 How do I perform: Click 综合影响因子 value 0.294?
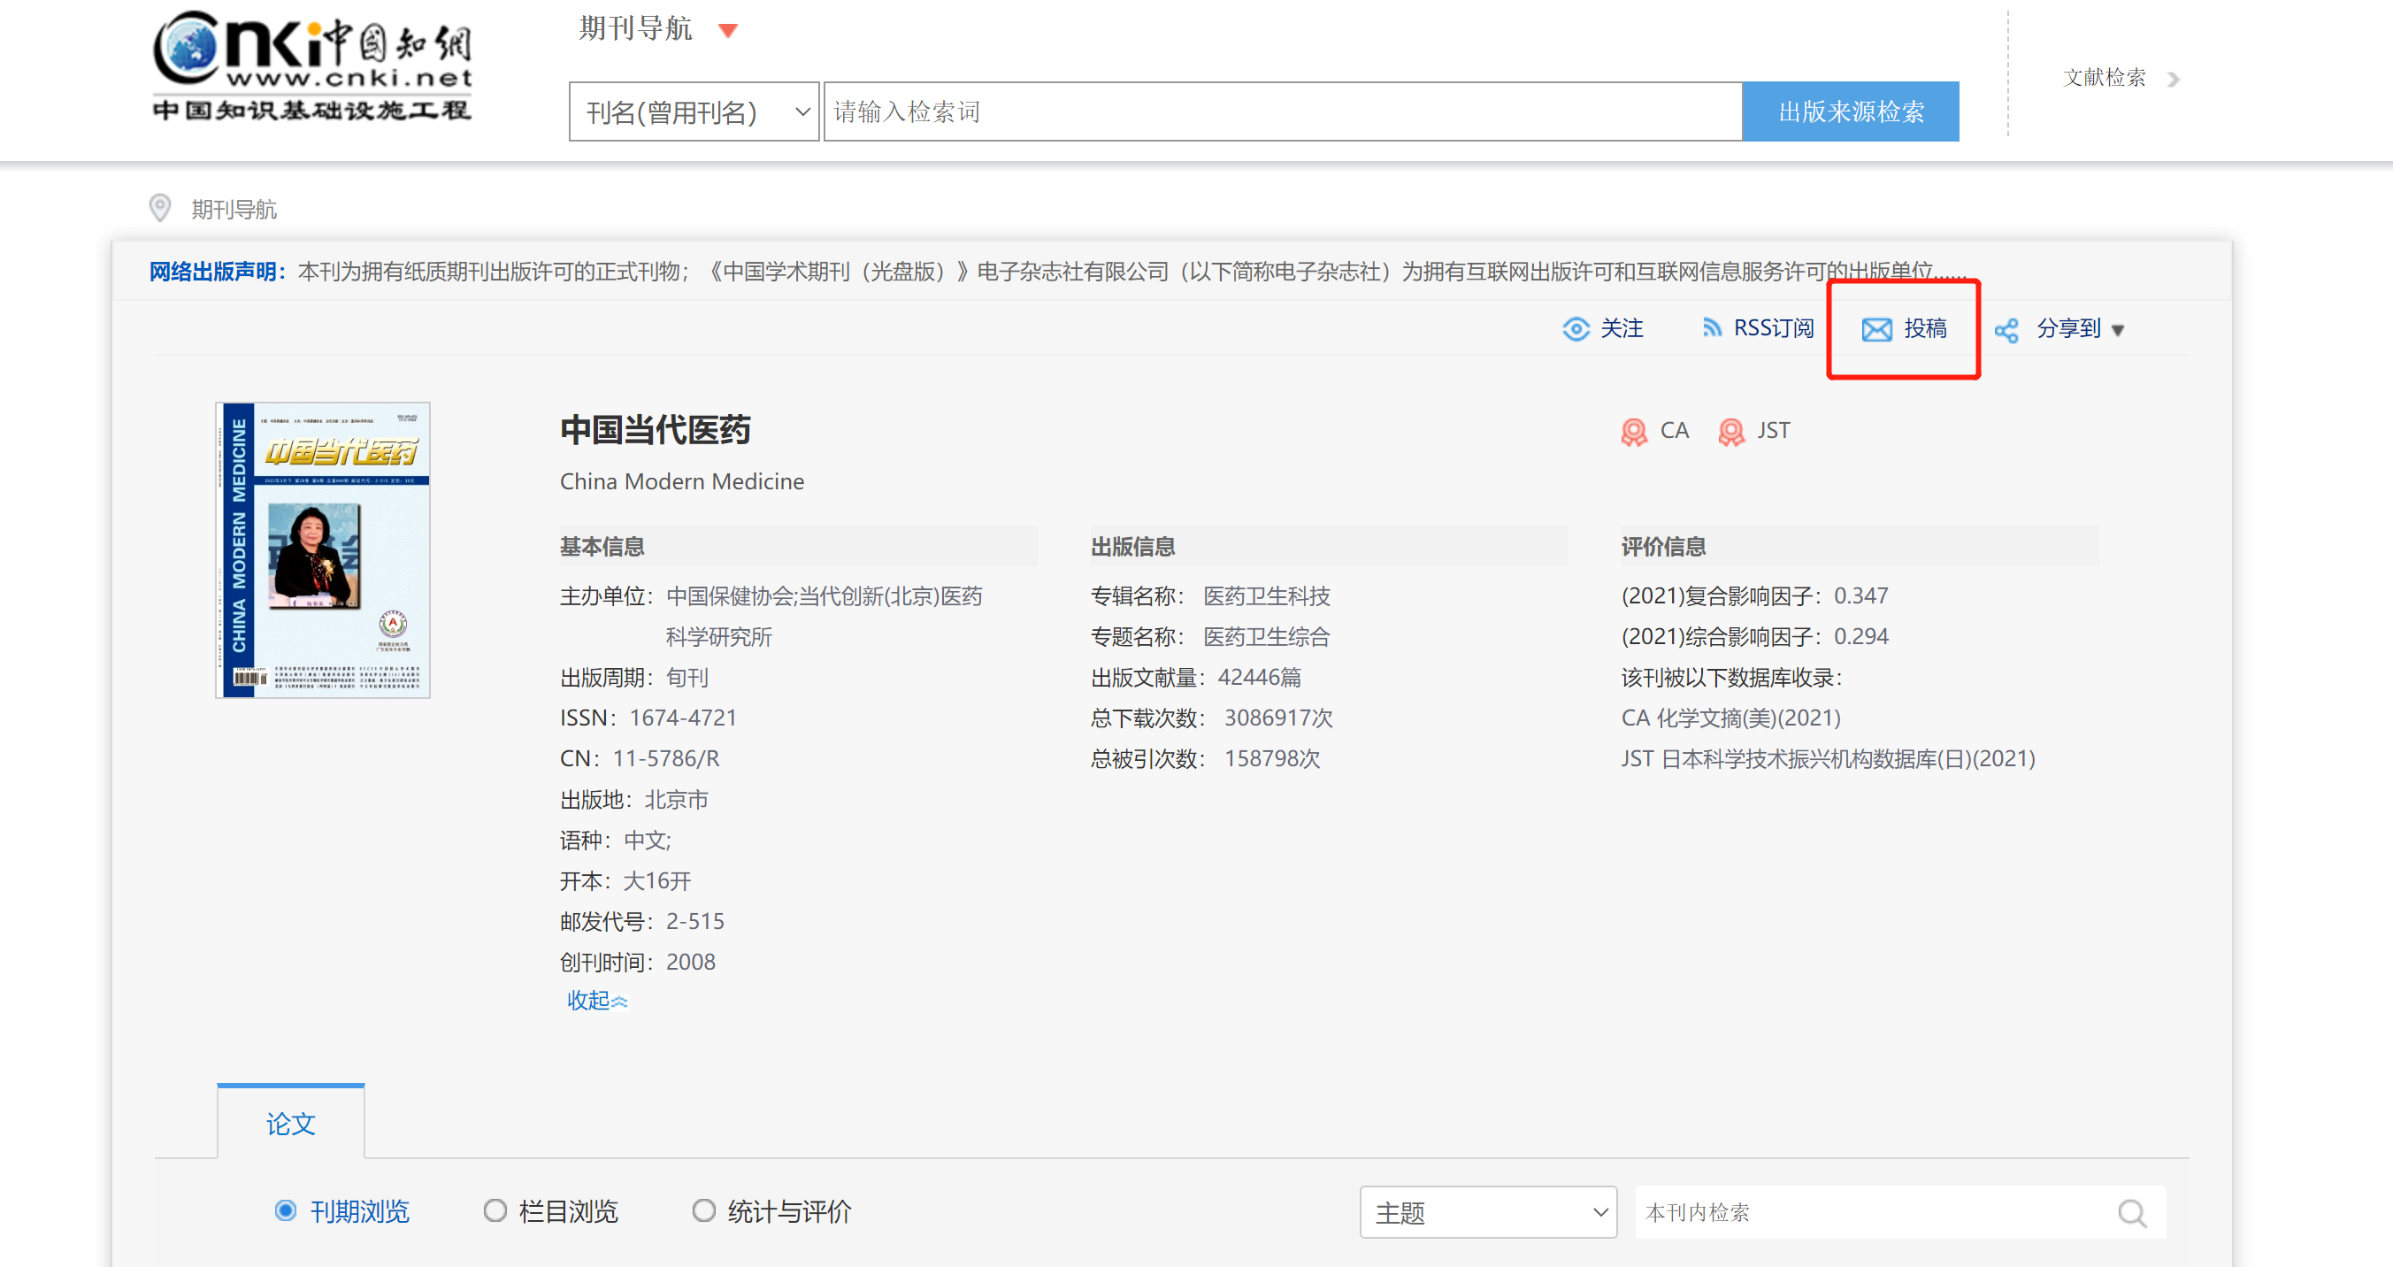(x=1860, y=636)
